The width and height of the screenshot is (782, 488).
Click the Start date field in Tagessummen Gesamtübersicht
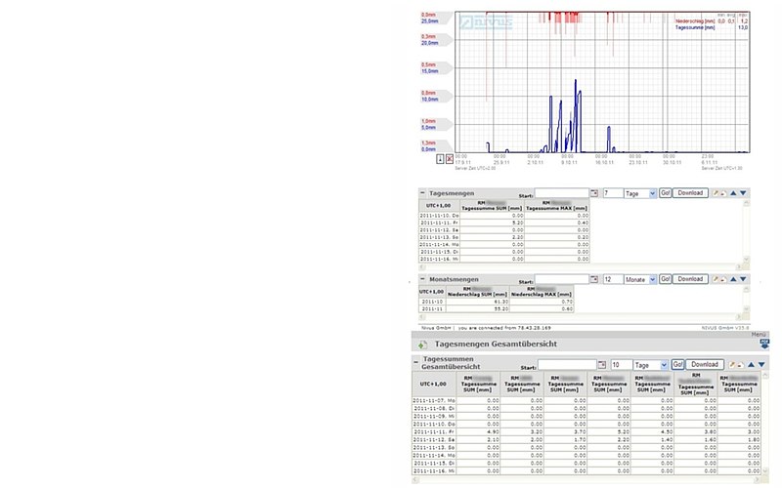[x=565, y=365]
